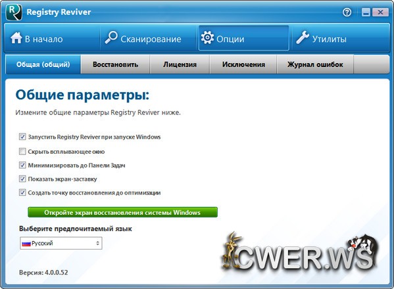Uncheck Показать экран-заставку

coord(22,179)
